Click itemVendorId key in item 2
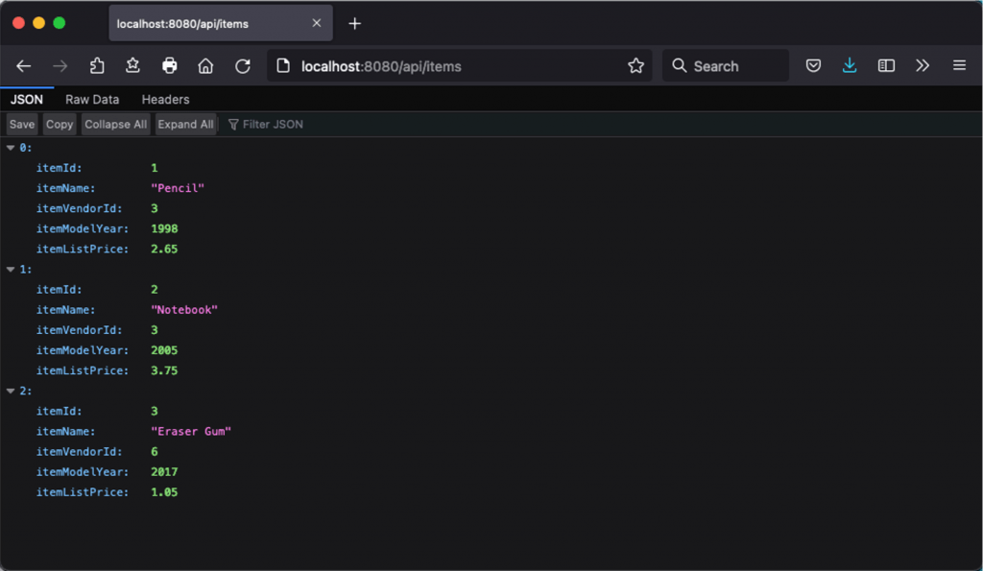This screenshot has width=983, height=571. tap(79, 452)
